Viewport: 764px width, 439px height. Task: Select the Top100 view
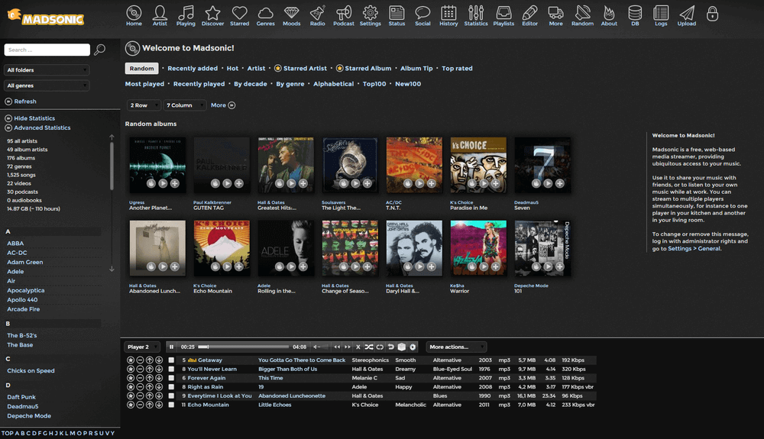[374, 84]
